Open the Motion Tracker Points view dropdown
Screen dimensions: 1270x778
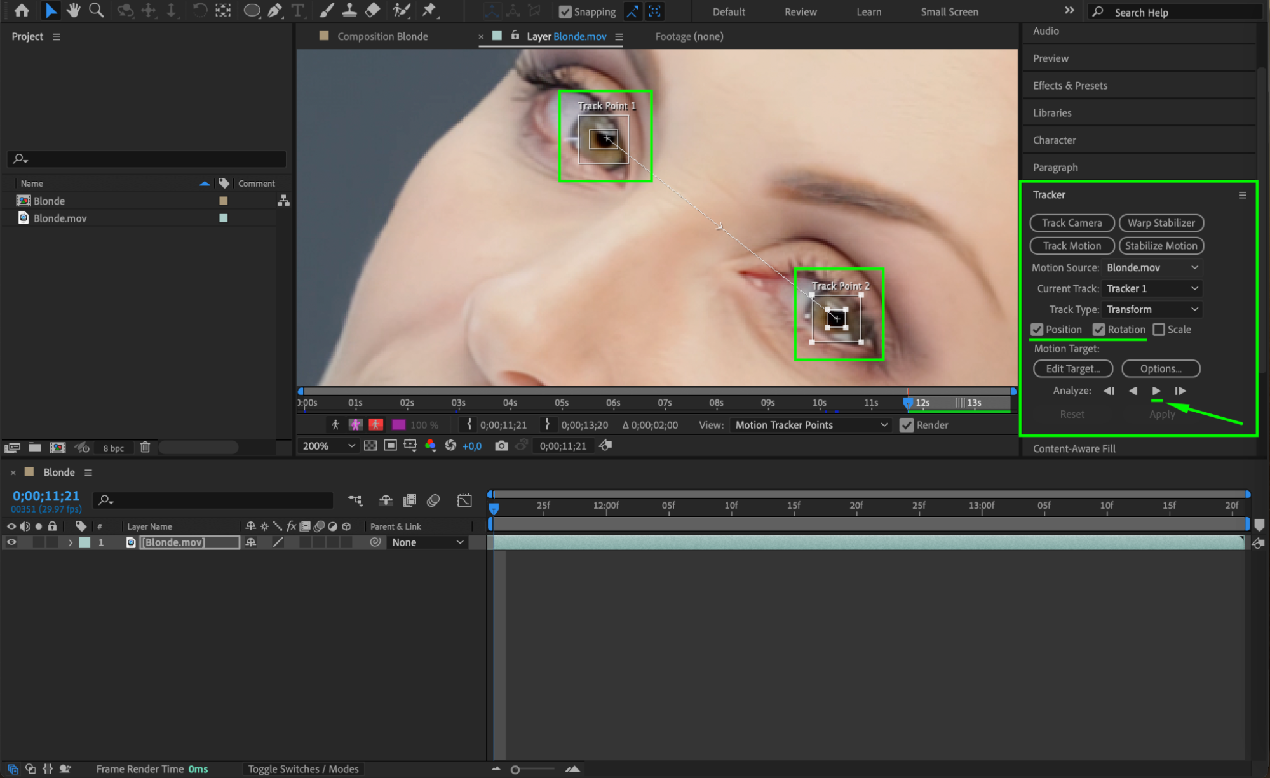coord(811,425)
